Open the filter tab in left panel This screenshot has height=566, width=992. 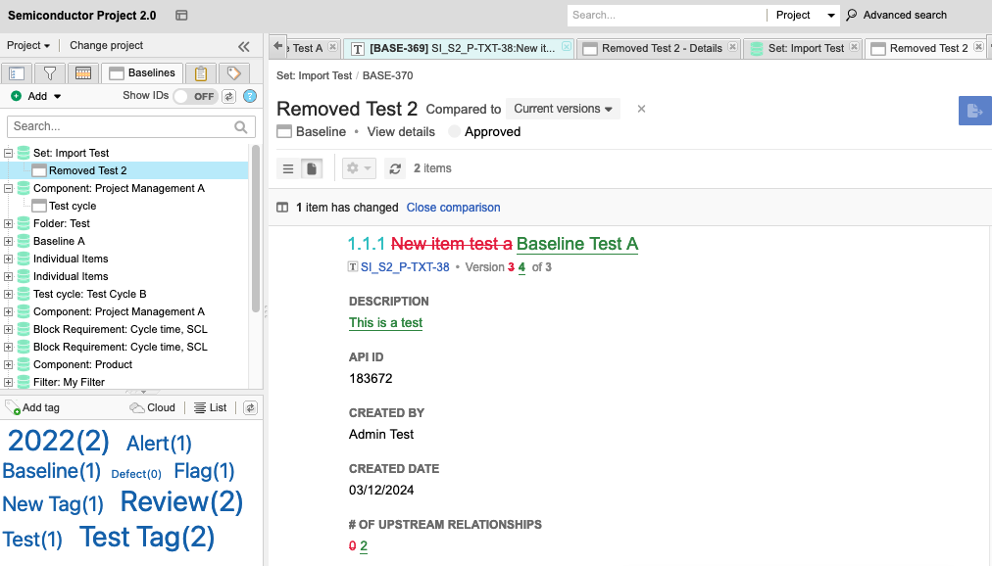point(50,73)
